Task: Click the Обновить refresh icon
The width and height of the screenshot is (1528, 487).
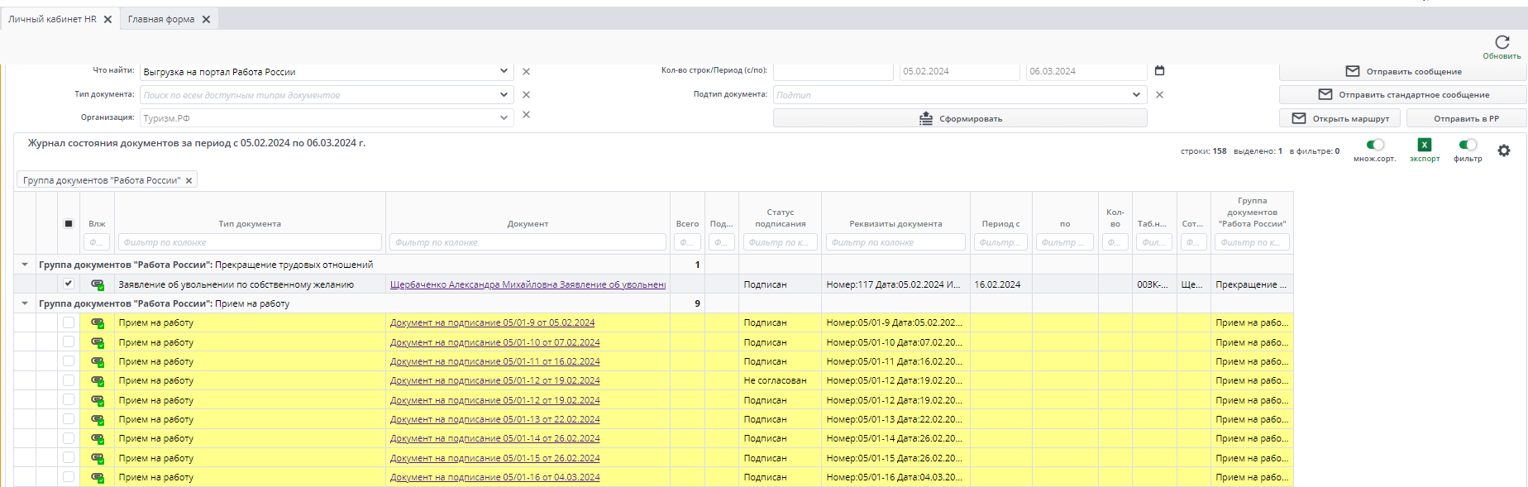Action: [1502, 42]
